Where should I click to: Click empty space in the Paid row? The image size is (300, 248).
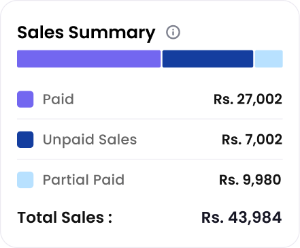click(143, 99)
